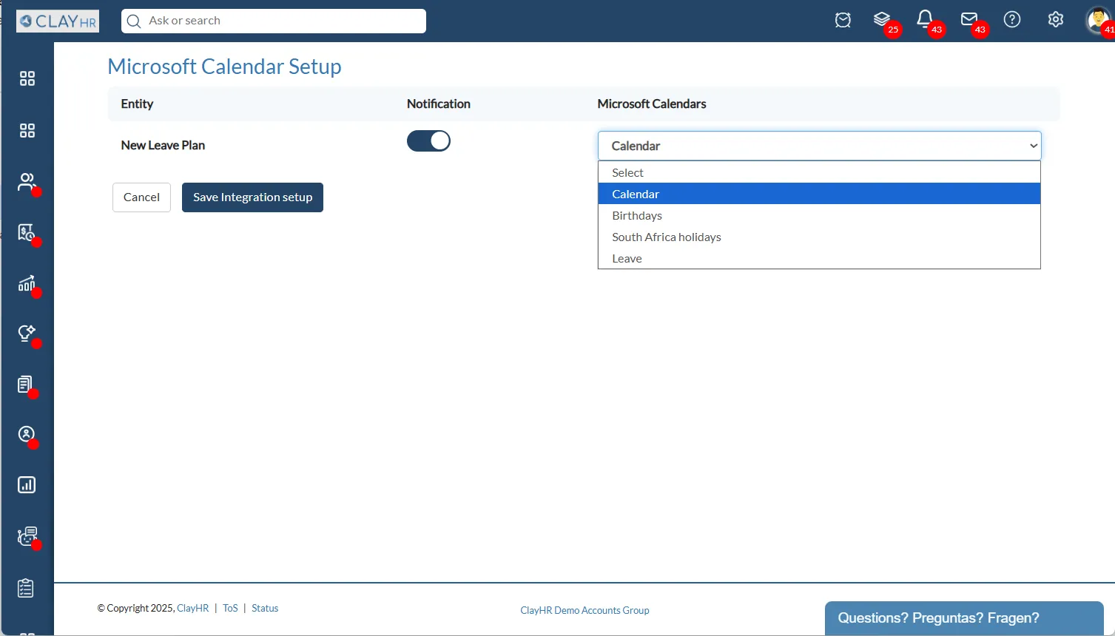1115x636 pixels.
Task: Click the Notification column header
Action: [439, 104]
